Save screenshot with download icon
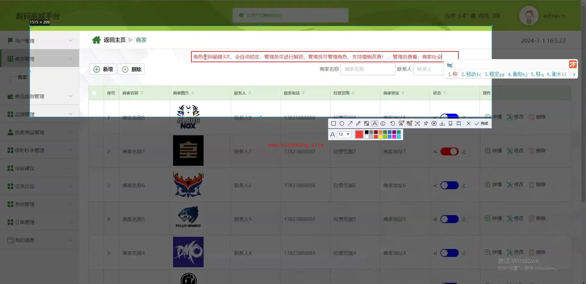Screen dimensions: 586x284 point(442,123)
